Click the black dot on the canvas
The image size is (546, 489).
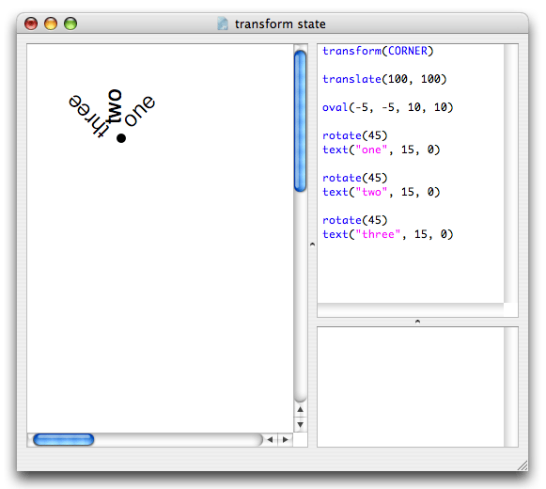coord(121,138)
